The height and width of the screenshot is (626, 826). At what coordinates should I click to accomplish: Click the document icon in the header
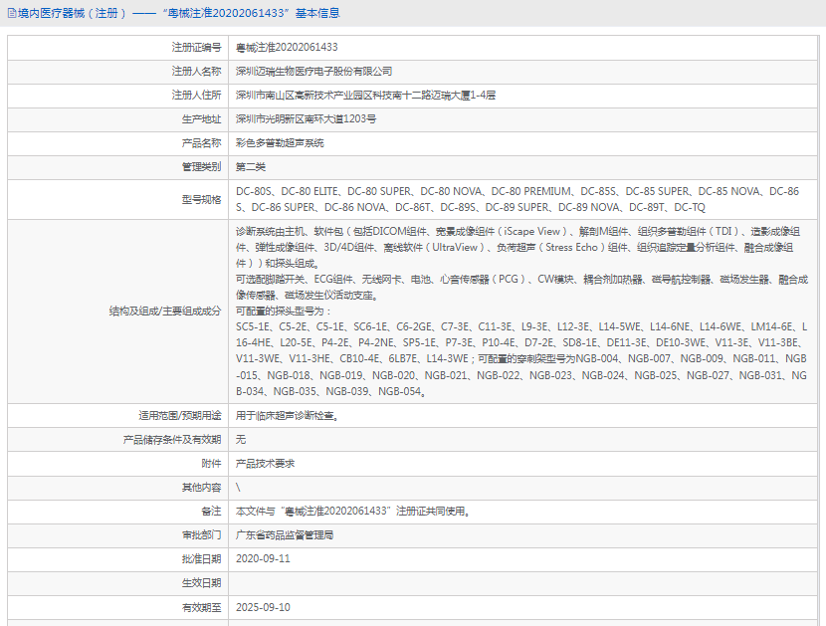click(x=12, y=13)
